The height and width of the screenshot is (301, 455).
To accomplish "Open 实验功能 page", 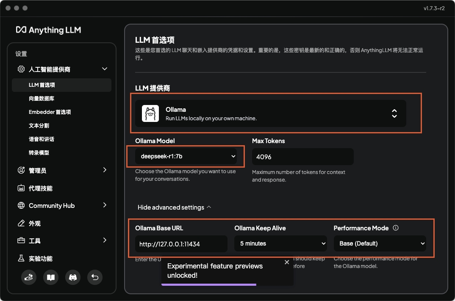I will (41, 258).
